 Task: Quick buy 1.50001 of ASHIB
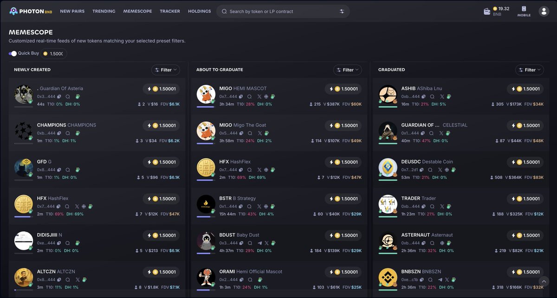point(525,89)
